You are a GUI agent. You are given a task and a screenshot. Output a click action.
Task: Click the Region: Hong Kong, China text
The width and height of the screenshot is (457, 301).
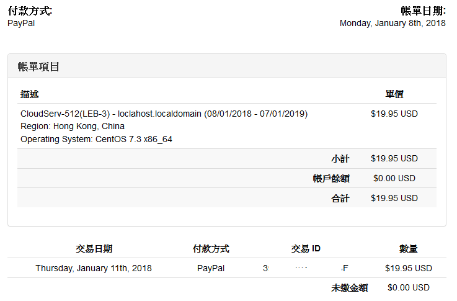[x=73, y=127]
